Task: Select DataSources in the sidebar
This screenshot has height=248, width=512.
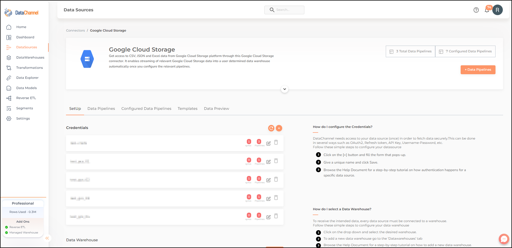Action: pyautogui.click(x=26, y=47)
